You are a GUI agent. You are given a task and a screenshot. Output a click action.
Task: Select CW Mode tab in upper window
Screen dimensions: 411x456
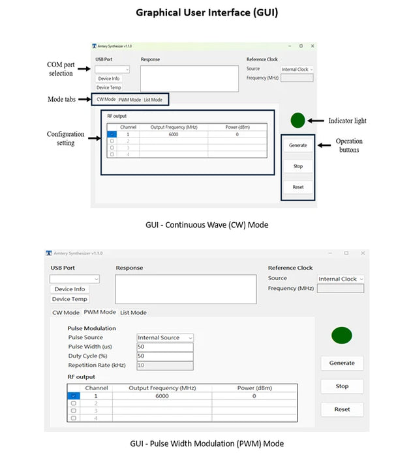[x=106, y=100]
